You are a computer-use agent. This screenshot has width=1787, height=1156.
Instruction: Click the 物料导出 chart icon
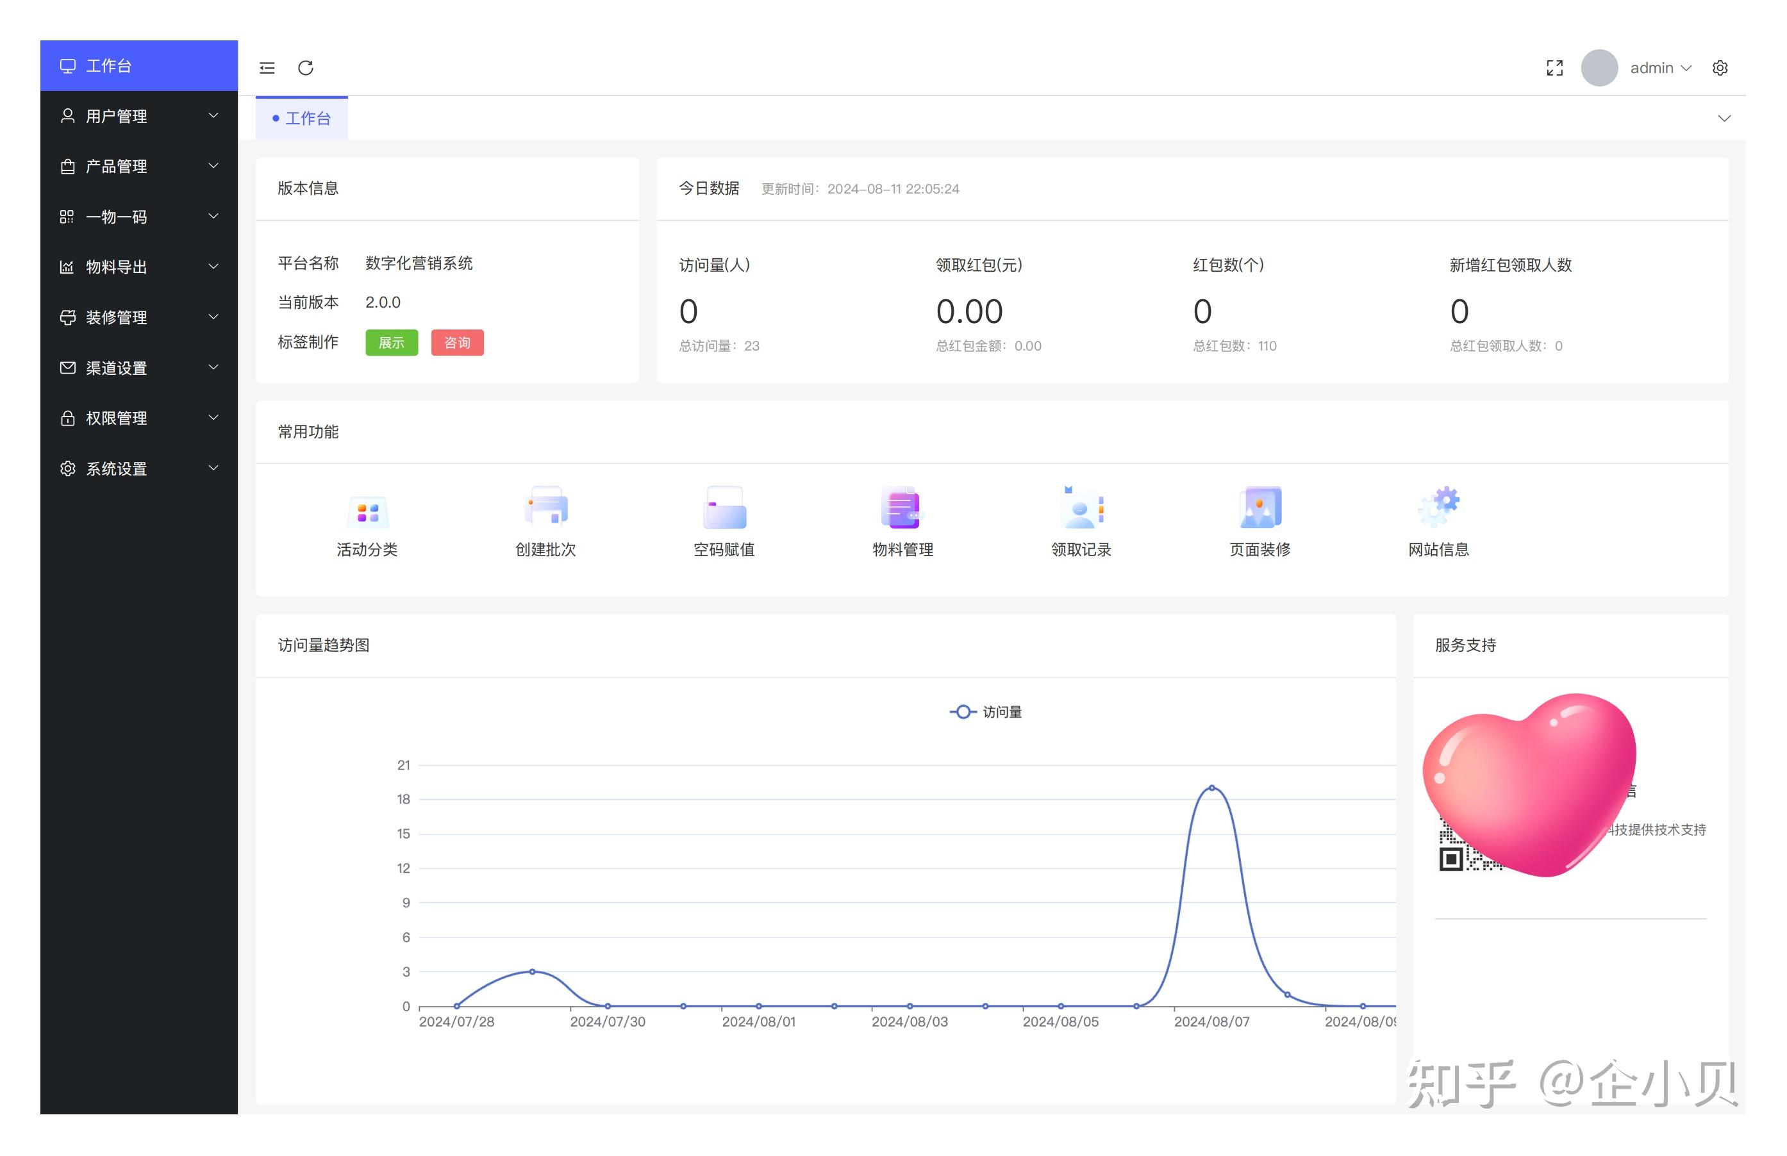(67, 267)
